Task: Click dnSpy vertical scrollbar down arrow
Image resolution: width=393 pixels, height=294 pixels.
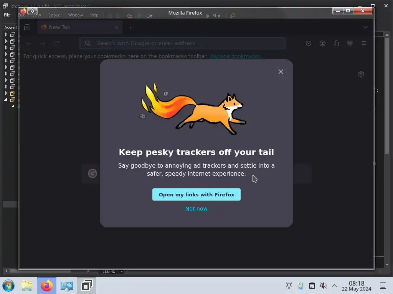Action: [387, 265]
